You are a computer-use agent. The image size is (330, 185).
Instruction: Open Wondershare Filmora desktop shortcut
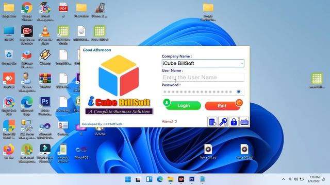[45, 153]
